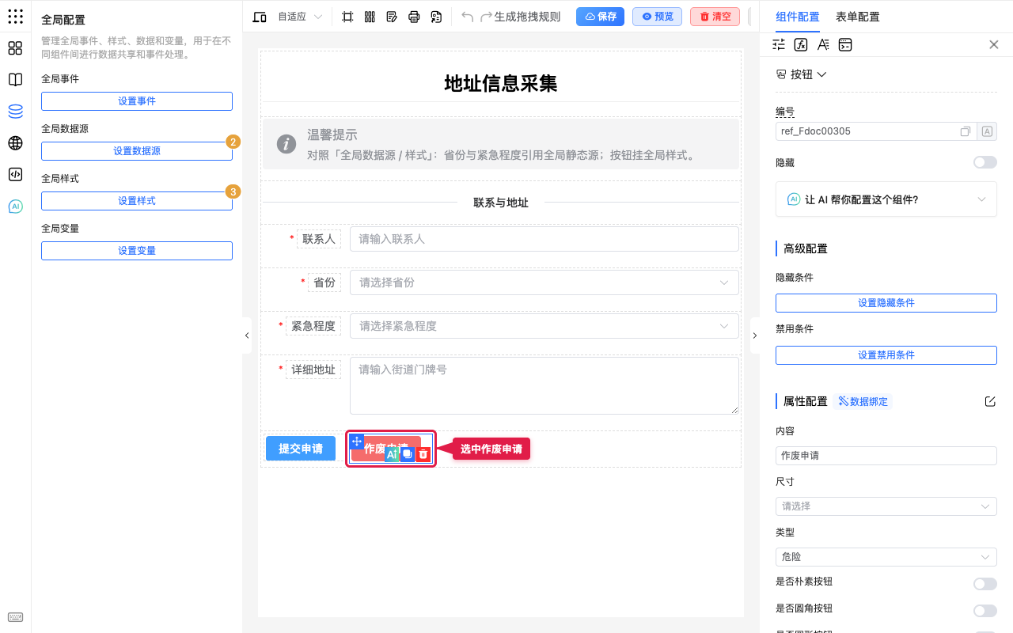Select the database stack icon in sidebar
Screen dimensions: 1013x633
(15, 112)
